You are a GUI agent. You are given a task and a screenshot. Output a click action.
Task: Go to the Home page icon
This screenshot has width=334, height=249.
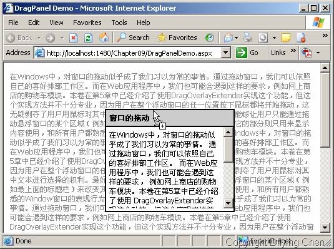click(x=104, y=38)
